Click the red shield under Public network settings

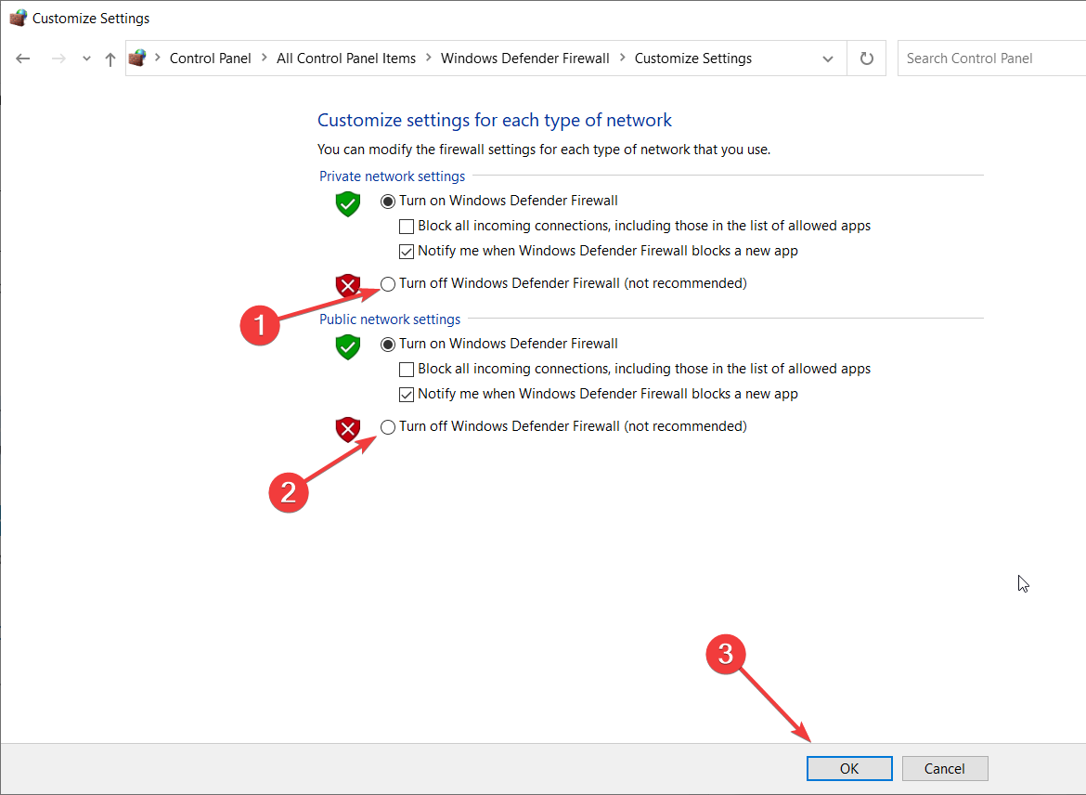[x=347, y=429]
